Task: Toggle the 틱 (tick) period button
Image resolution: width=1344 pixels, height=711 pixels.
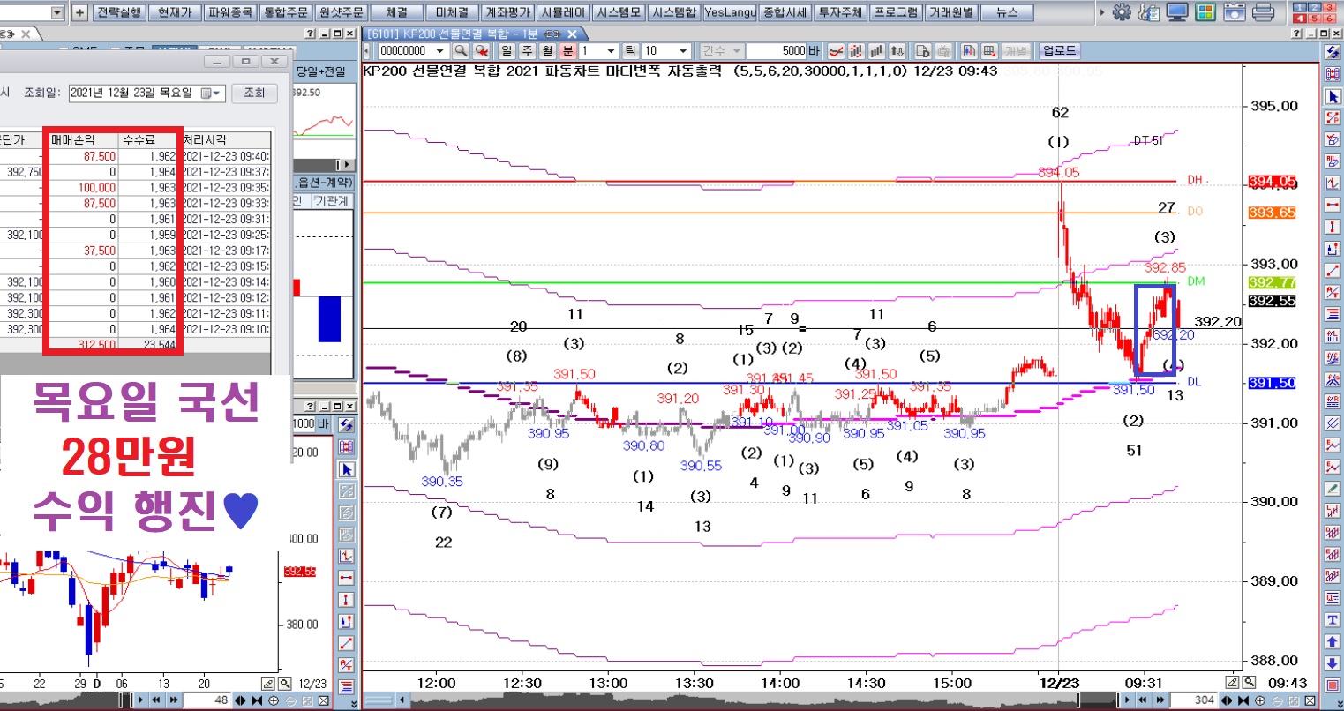Action: 630,51
